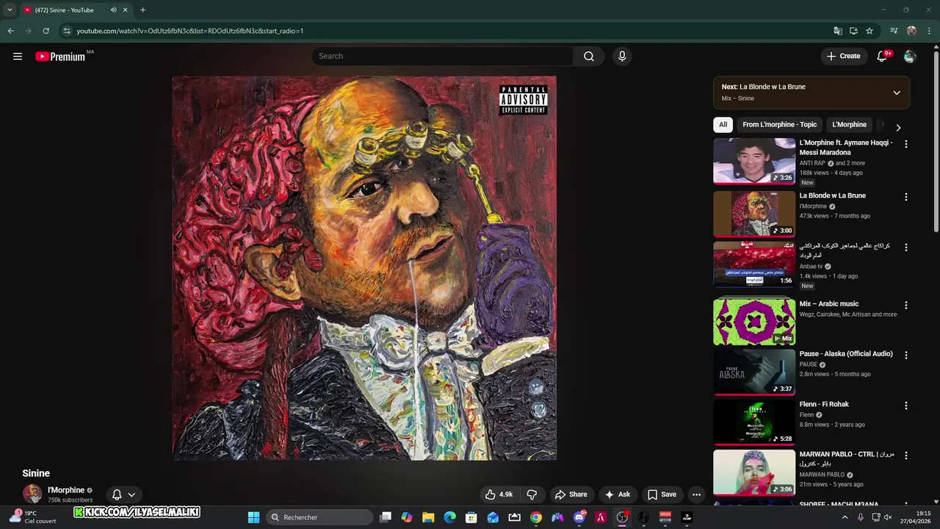The height and width of the screenshot is (529, 940).
Task: Open Chrome media controls icon
Action: point(894,31)
